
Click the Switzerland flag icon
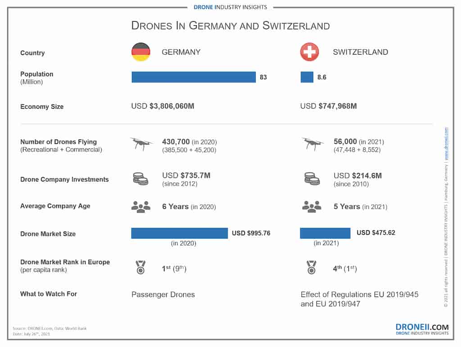point(310,52)
